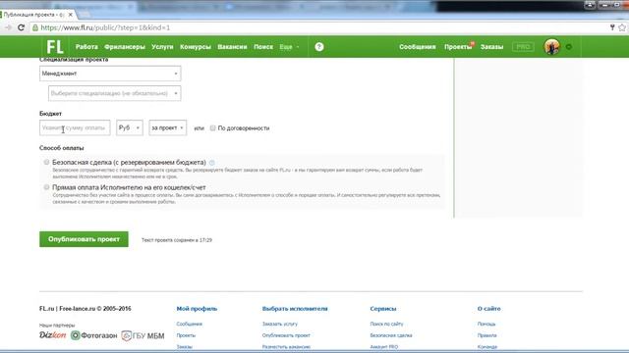Open the user avatar profile picture
This screenshot has width=629, height=353.
tap(551, 47)
